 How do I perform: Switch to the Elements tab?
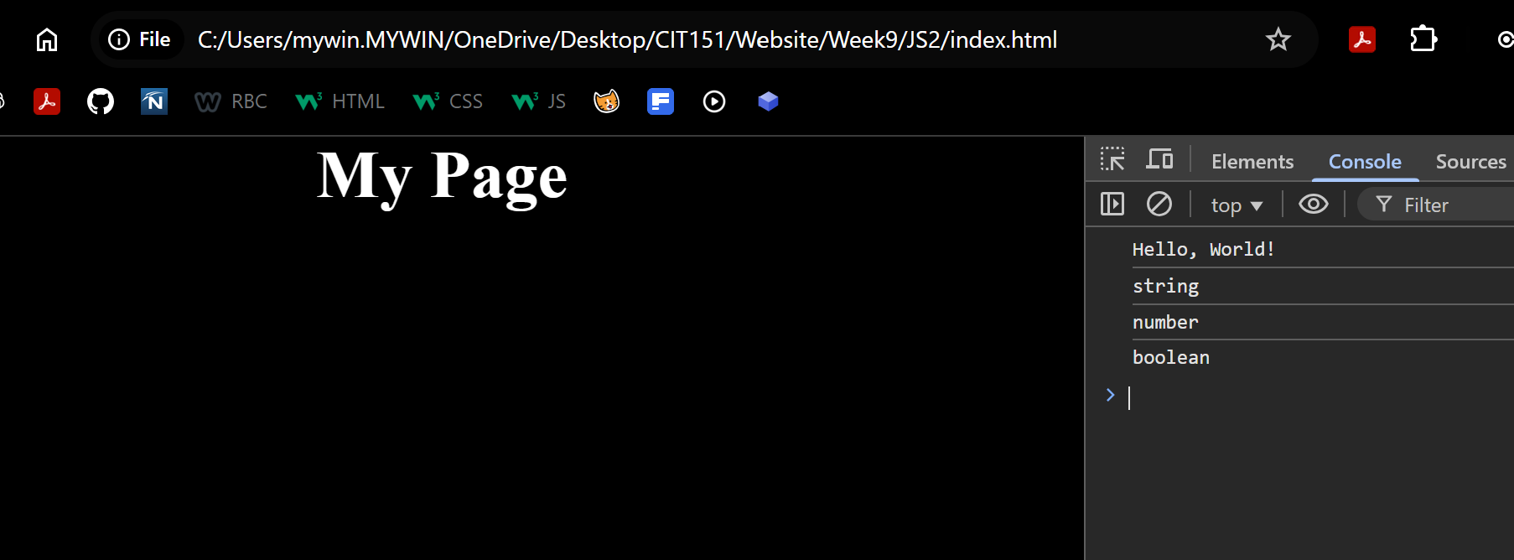[1252, 161]
